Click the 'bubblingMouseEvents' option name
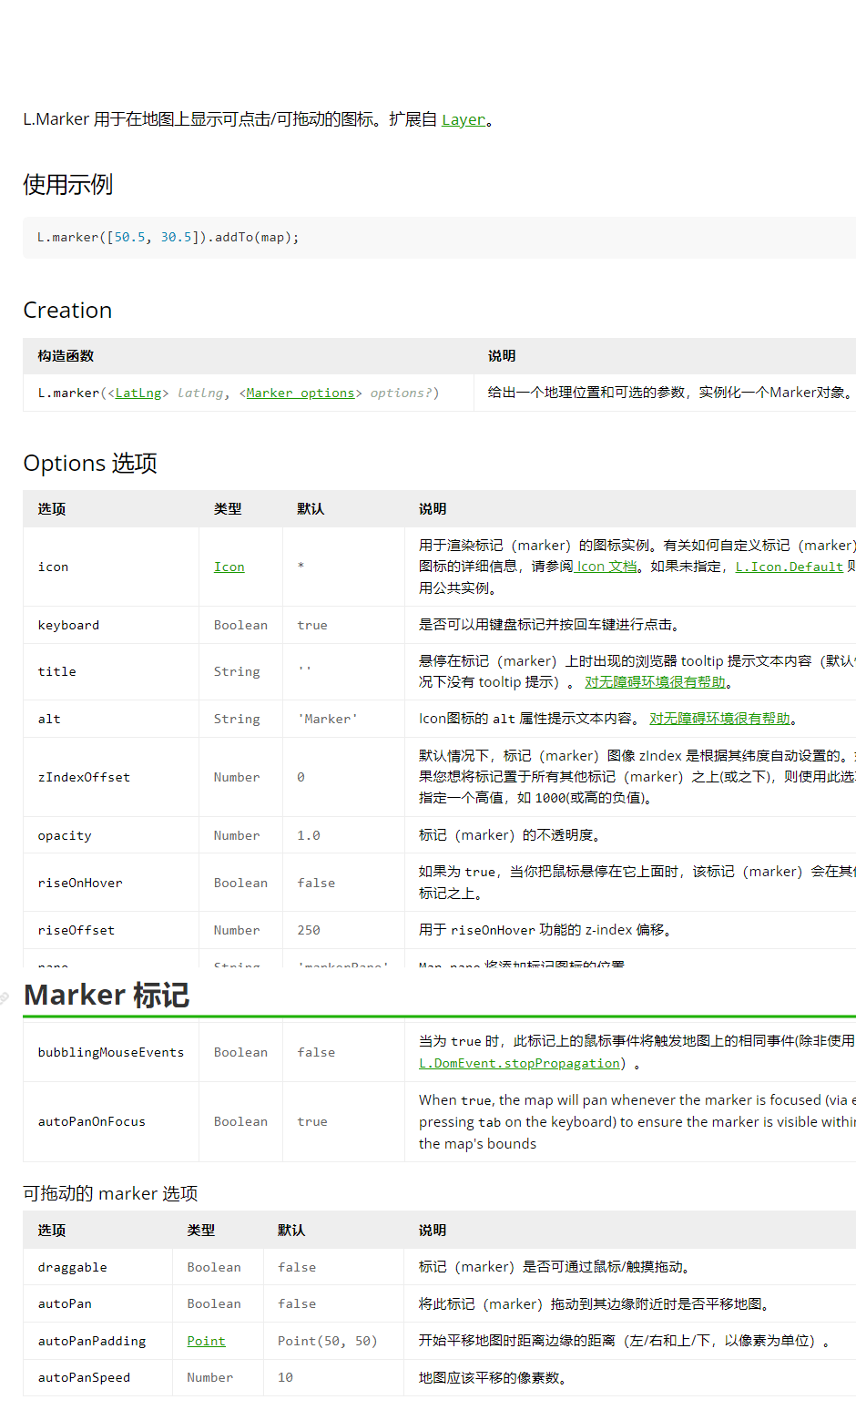 111,1052
